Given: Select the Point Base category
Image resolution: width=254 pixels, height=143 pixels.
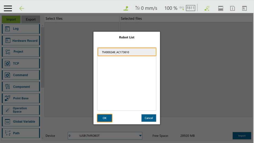Looking at the screenshot, I should pos(21,98).
